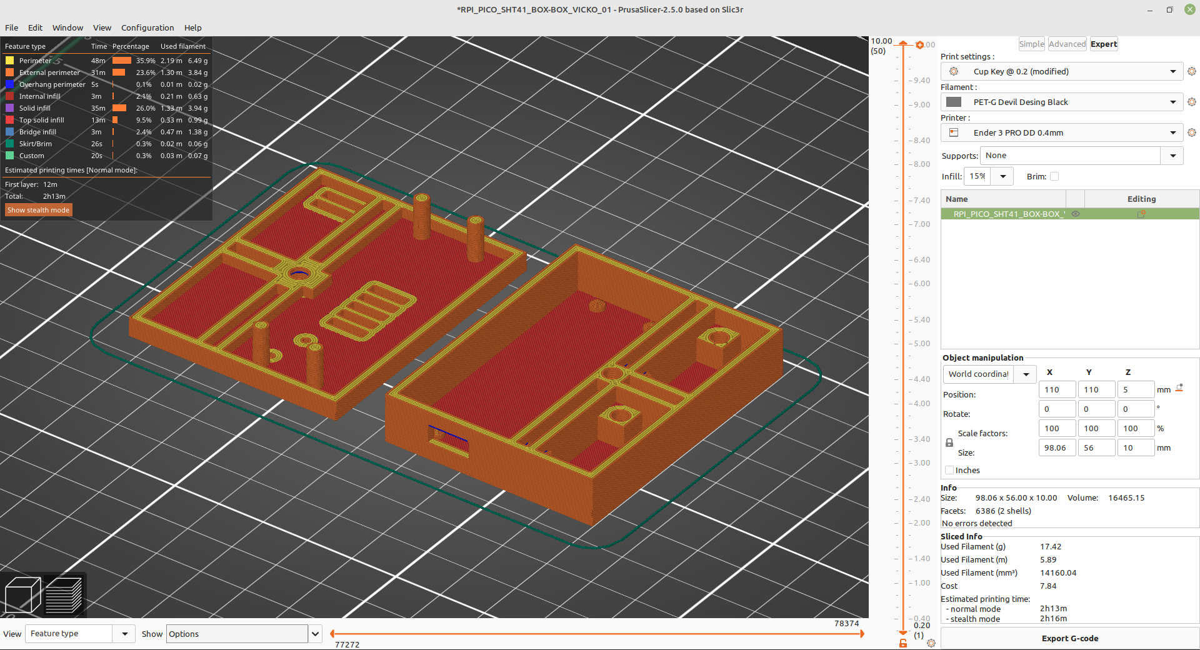Open vertical slider settings cog icon
The image size is (1200, 650).
[x=931, y=642]
